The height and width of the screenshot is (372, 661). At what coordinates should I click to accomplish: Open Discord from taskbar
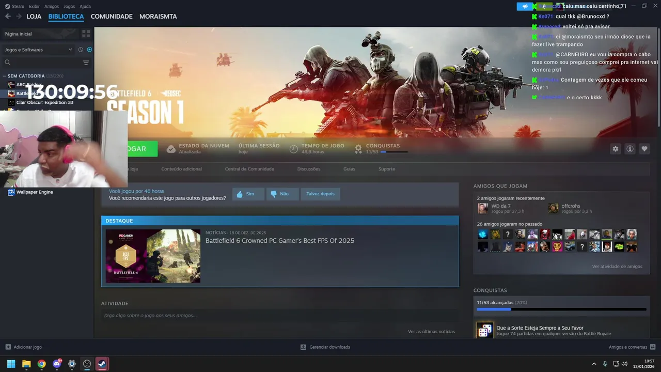coord(57,364)
